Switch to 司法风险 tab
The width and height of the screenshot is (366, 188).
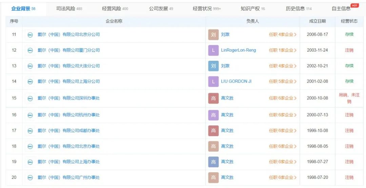[69, 9]
